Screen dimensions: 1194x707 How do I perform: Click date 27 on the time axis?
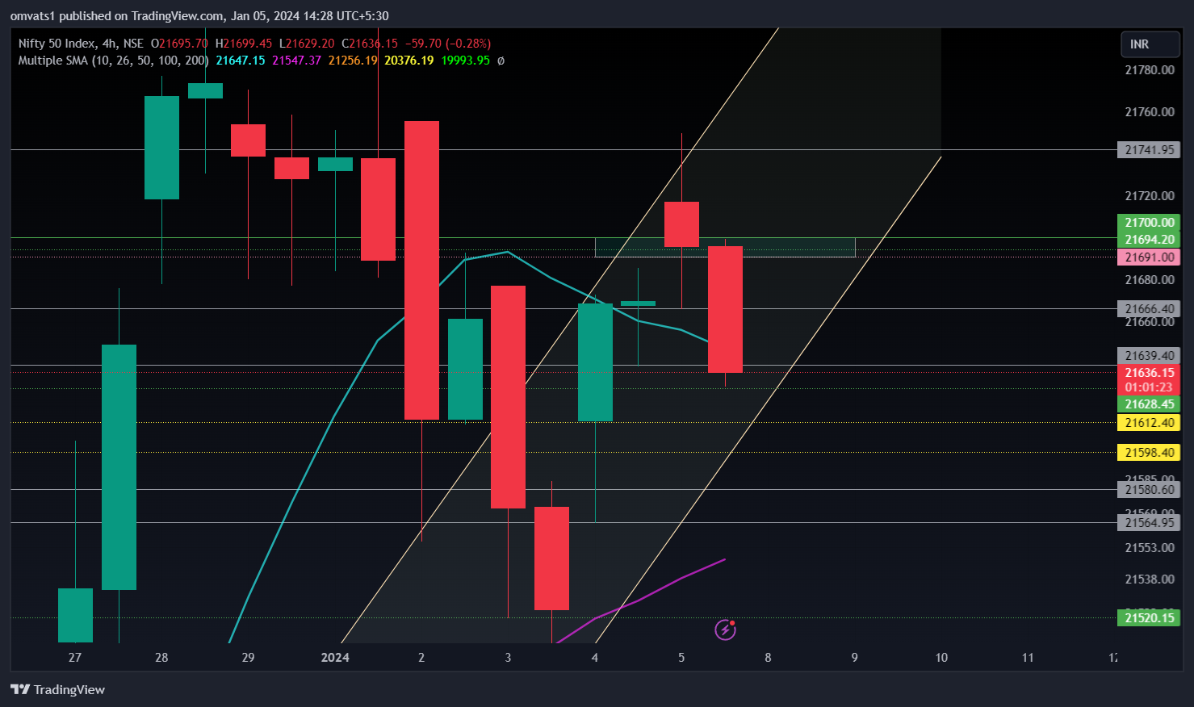[75, 658]
